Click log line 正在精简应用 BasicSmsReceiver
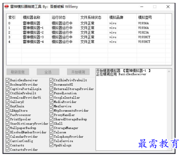Screen dimensions: 182x155 click(121, 74)
